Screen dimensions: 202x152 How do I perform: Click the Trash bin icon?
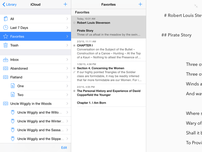tap(5, 45)
